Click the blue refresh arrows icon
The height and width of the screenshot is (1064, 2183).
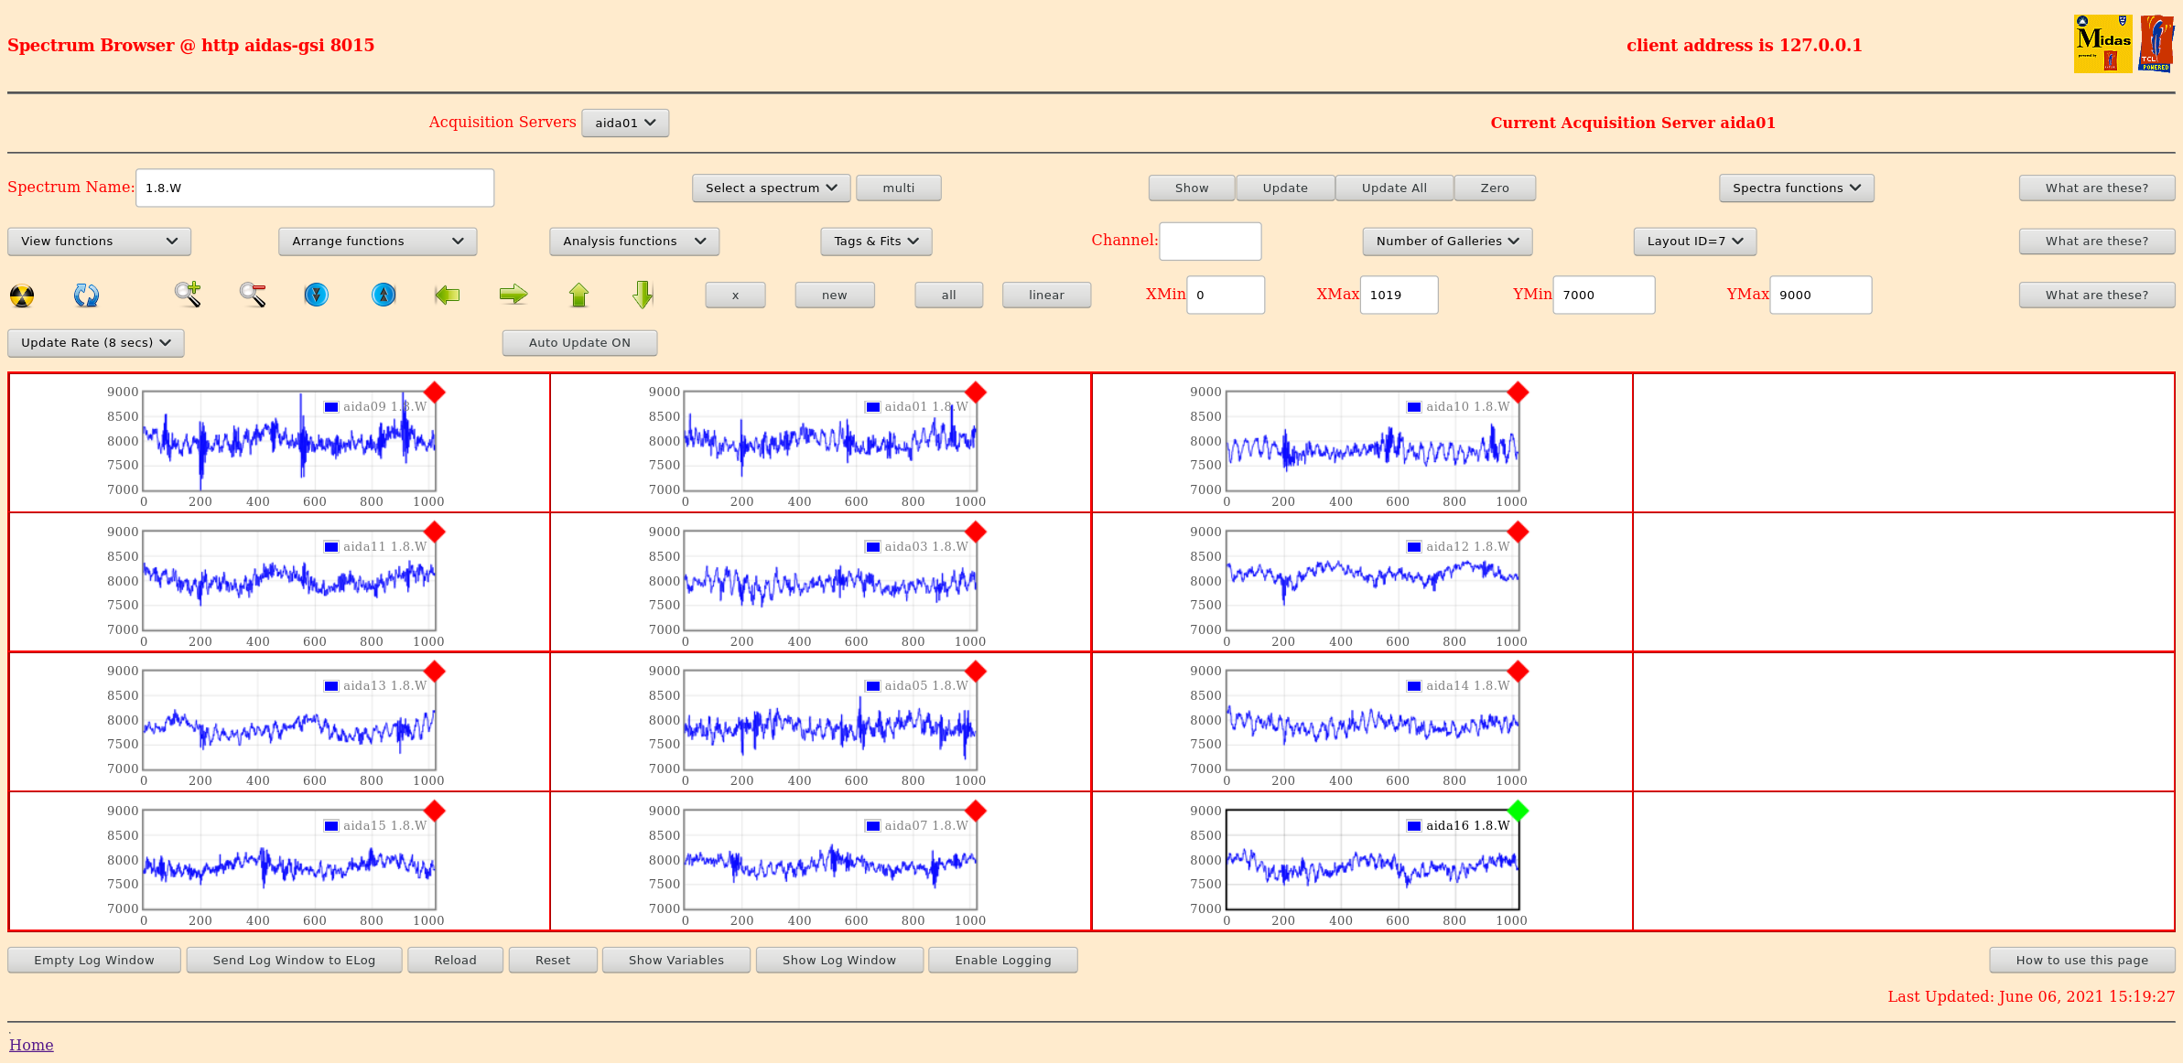coord(86,295)
